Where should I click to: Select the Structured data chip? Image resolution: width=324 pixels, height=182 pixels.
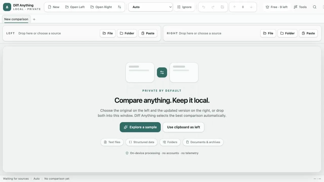point(141,142)
